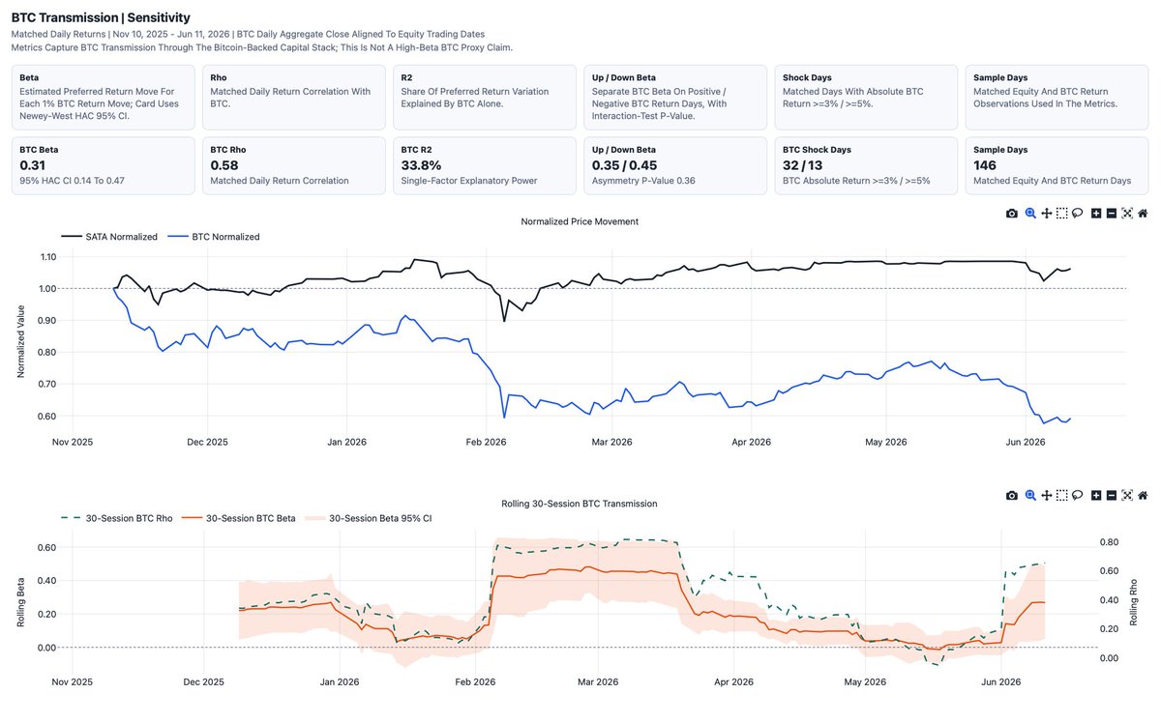Choose Box Select on Normalized Price Movement chart
The width and height of the screenshot is (1161, 723).
pyautogui.click(x=1061, y=213)
